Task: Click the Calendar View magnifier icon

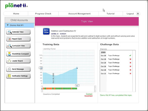Action: tap(9, 32)
